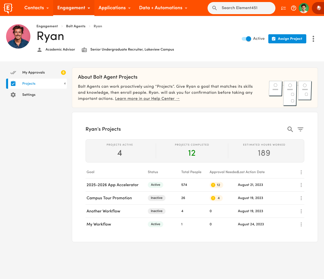Open the filter icon in Ryan's Projects
The height and width of the screenshot is (279, 324).
[300, 129]
